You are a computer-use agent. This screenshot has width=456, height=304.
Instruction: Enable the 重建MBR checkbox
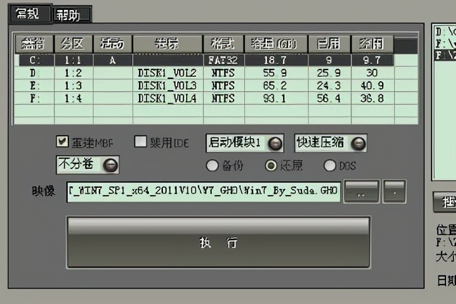62,142
